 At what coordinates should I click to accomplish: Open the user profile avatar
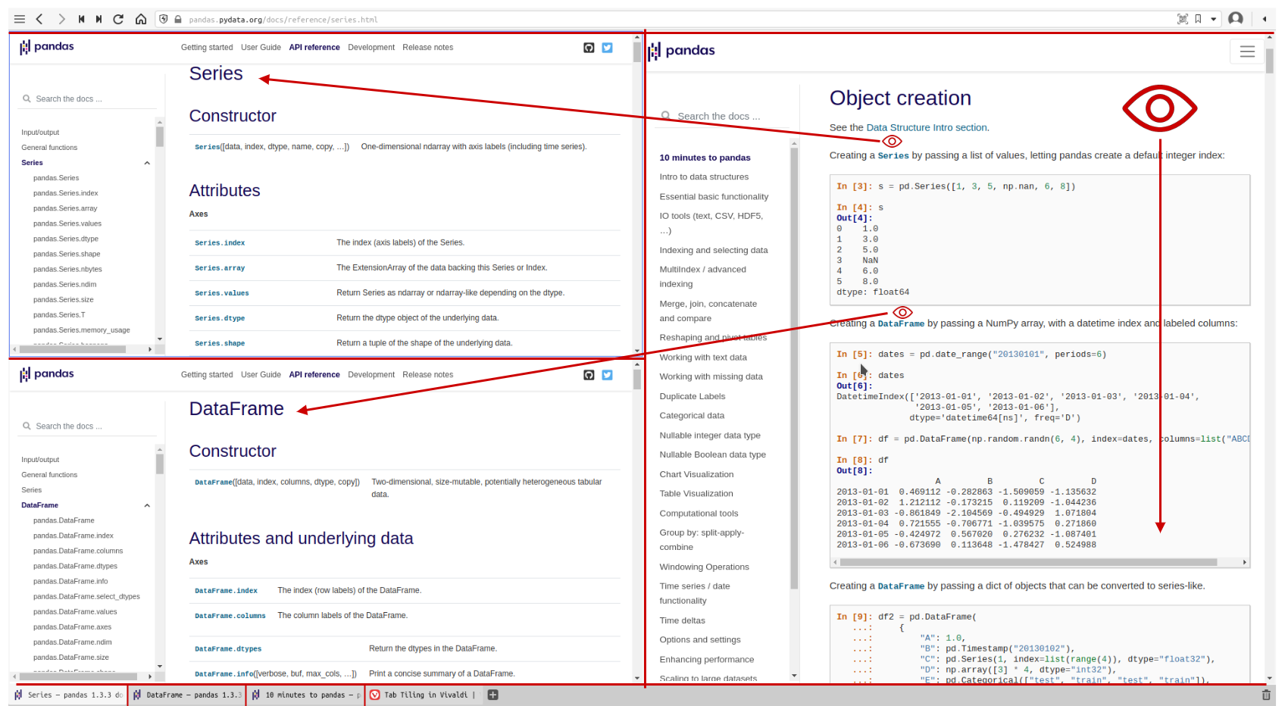tap(1236, 19)
